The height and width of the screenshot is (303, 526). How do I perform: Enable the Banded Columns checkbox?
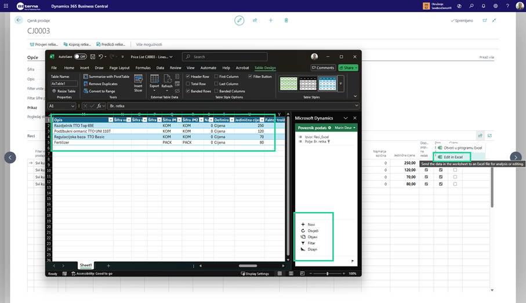pos(216,91)
